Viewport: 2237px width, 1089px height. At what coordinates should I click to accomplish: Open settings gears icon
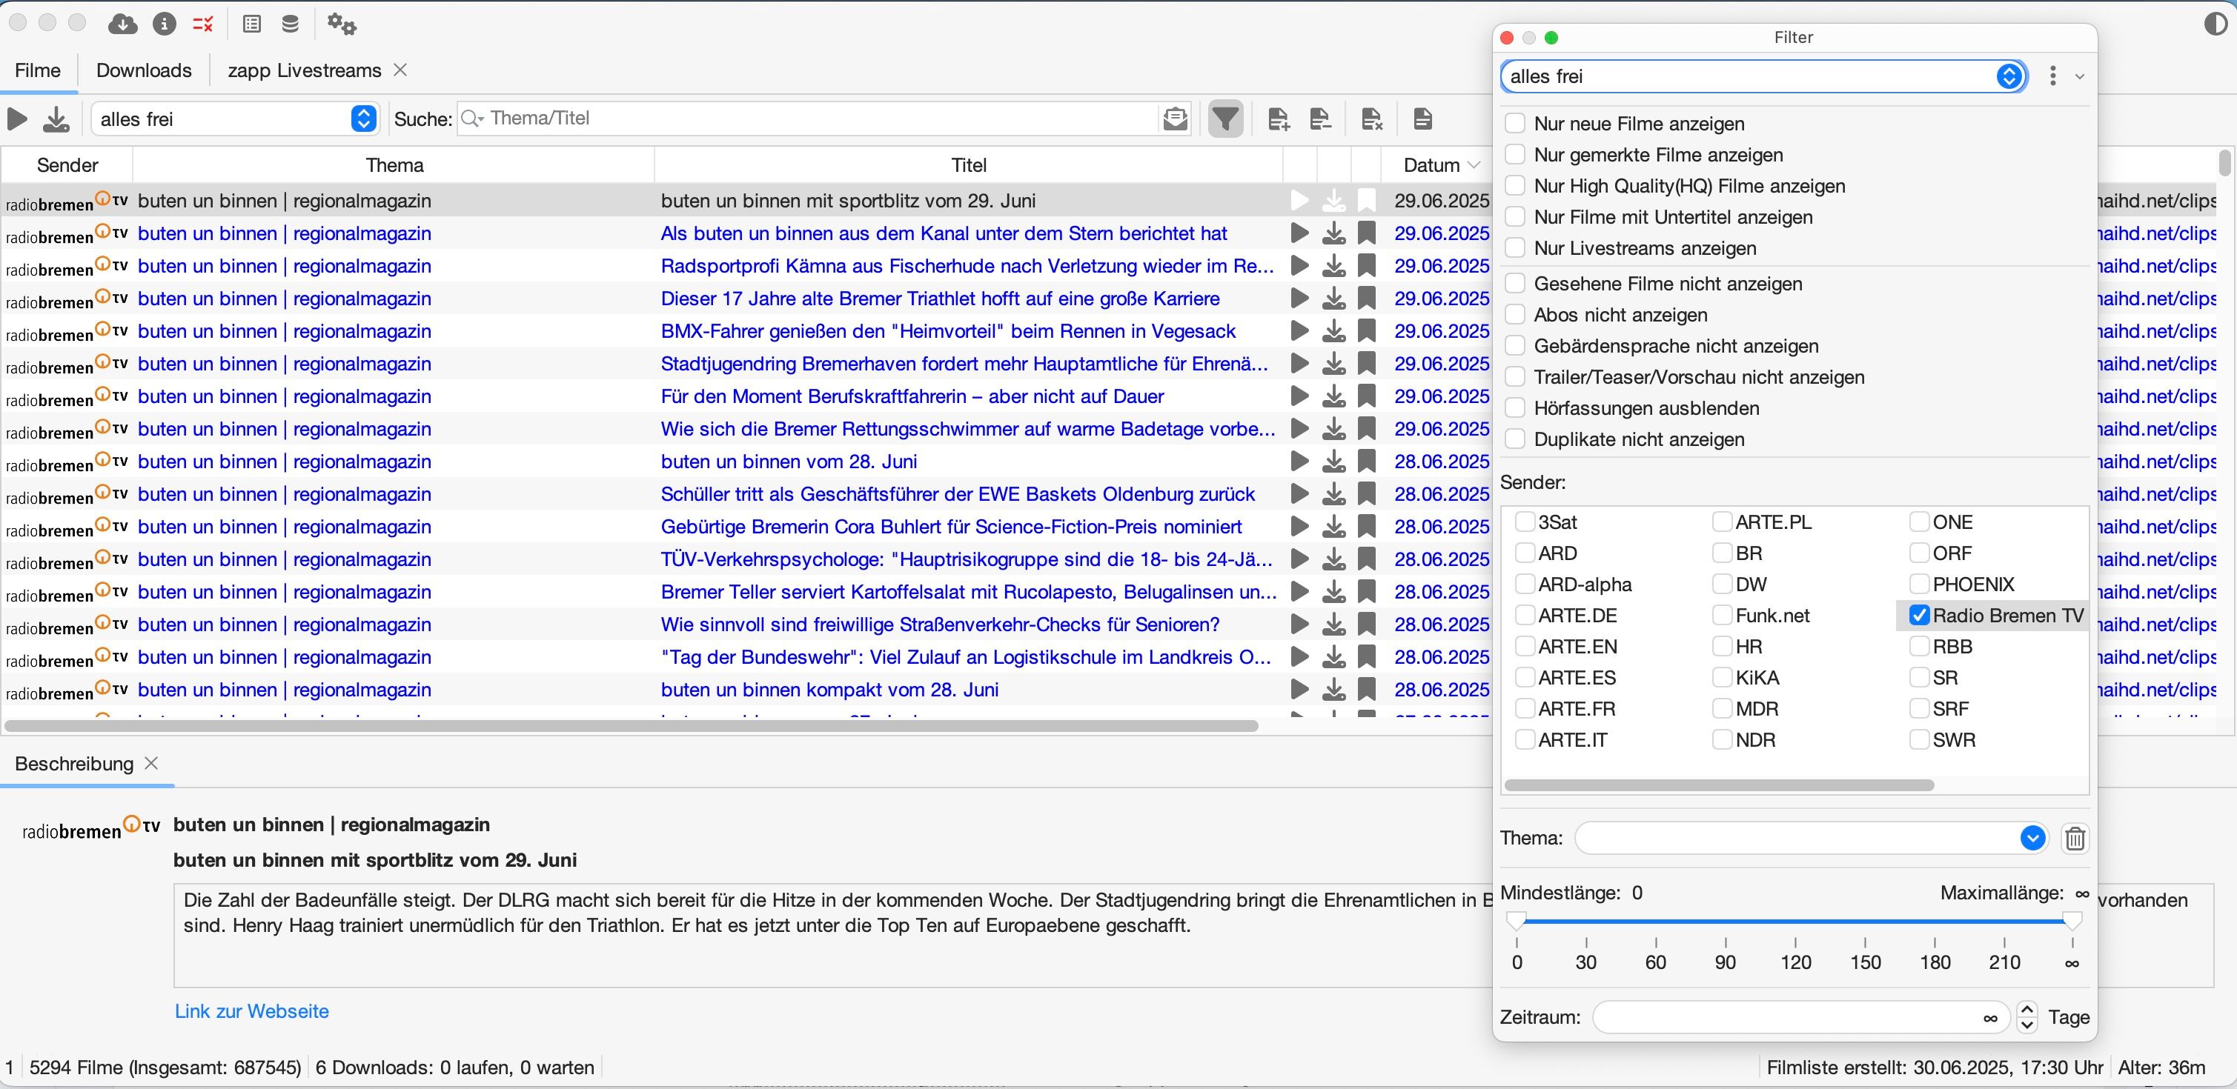(341, 24)
